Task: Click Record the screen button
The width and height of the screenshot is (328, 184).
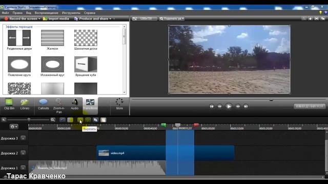Action: [21, 19]
